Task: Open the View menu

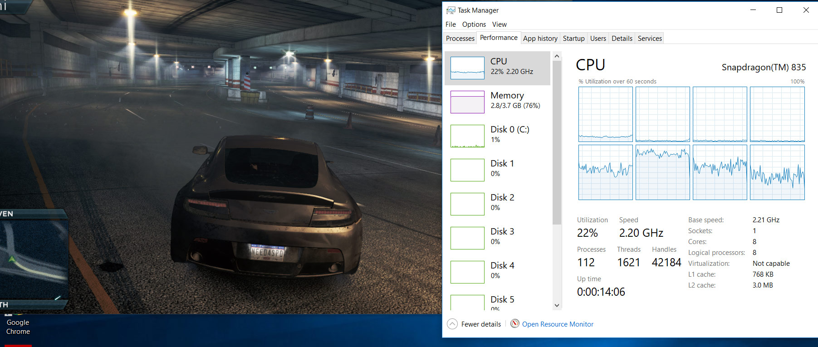Action: click(x=500, y=24)
